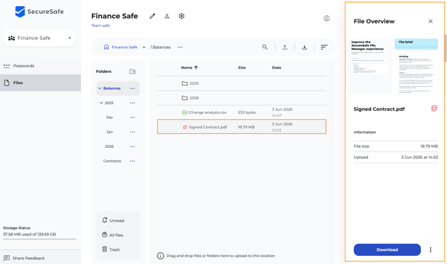This screenshot has width=447, height=264.
Task: Select Files in the left sidebar
Action: click(x=40, y=83)
